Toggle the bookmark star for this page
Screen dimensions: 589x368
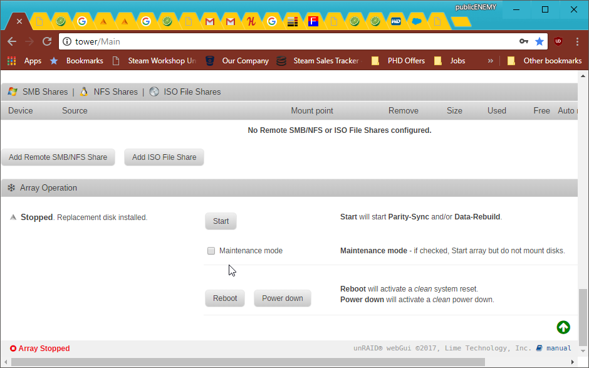(x=539, y=41)
